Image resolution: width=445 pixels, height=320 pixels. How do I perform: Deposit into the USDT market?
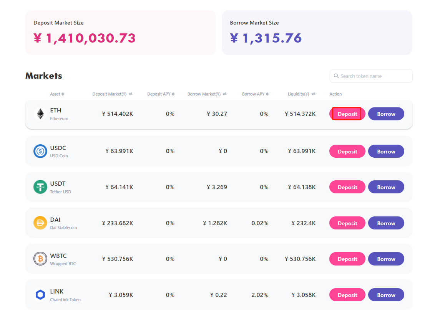347,187
